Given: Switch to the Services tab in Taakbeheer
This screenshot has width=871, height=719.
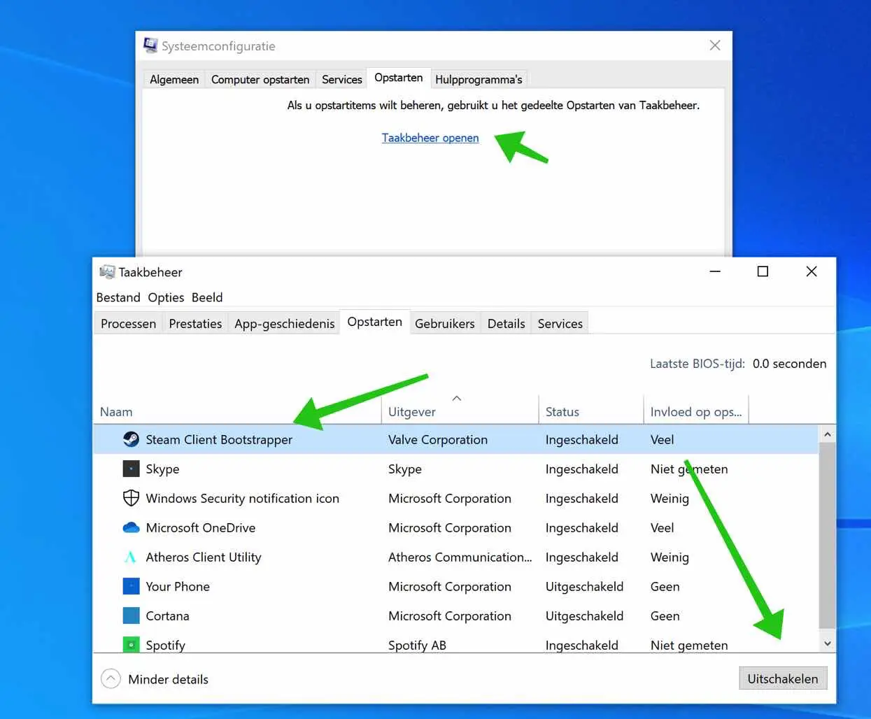Looking at the screenshot, I should (x=560, y=323).
